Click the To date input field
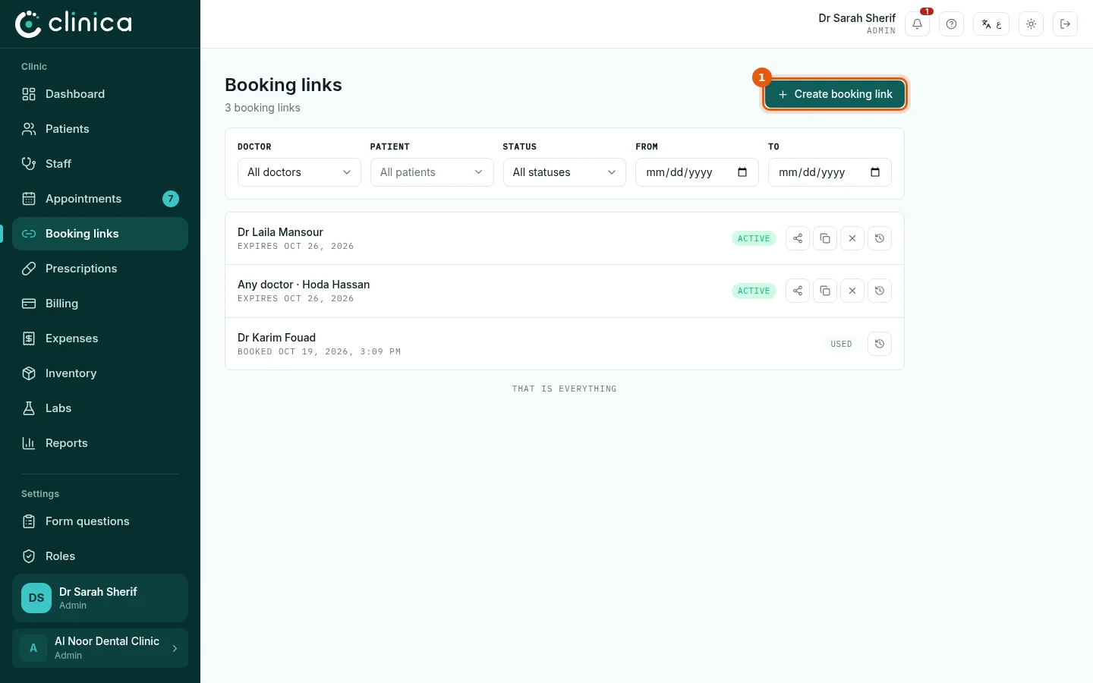 coord(830,172)
